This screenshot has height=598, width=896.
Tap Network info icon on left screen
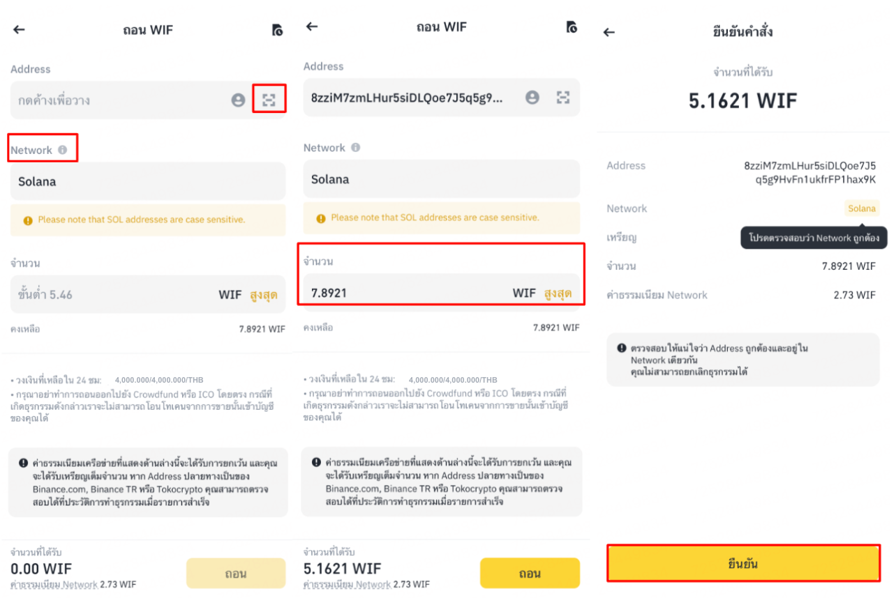coord(63,150)
